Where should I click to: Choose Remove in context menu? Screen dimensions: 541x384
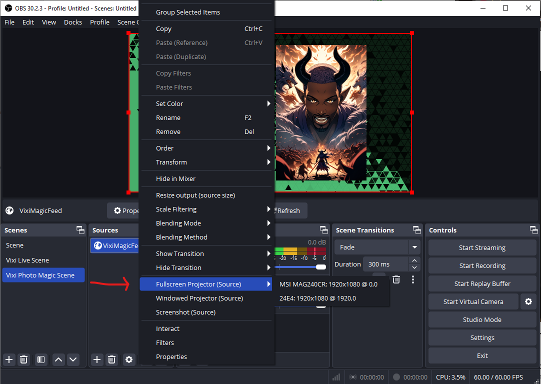point(206,132)
